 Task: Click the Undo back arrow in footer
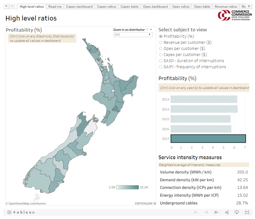196,212
